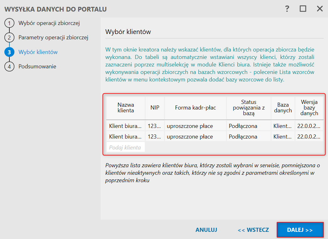Image resolution: width=328 pixels, height=239 pixels.
Task: Select Wybór klientów wizard step
Action: tap(38, 52)
